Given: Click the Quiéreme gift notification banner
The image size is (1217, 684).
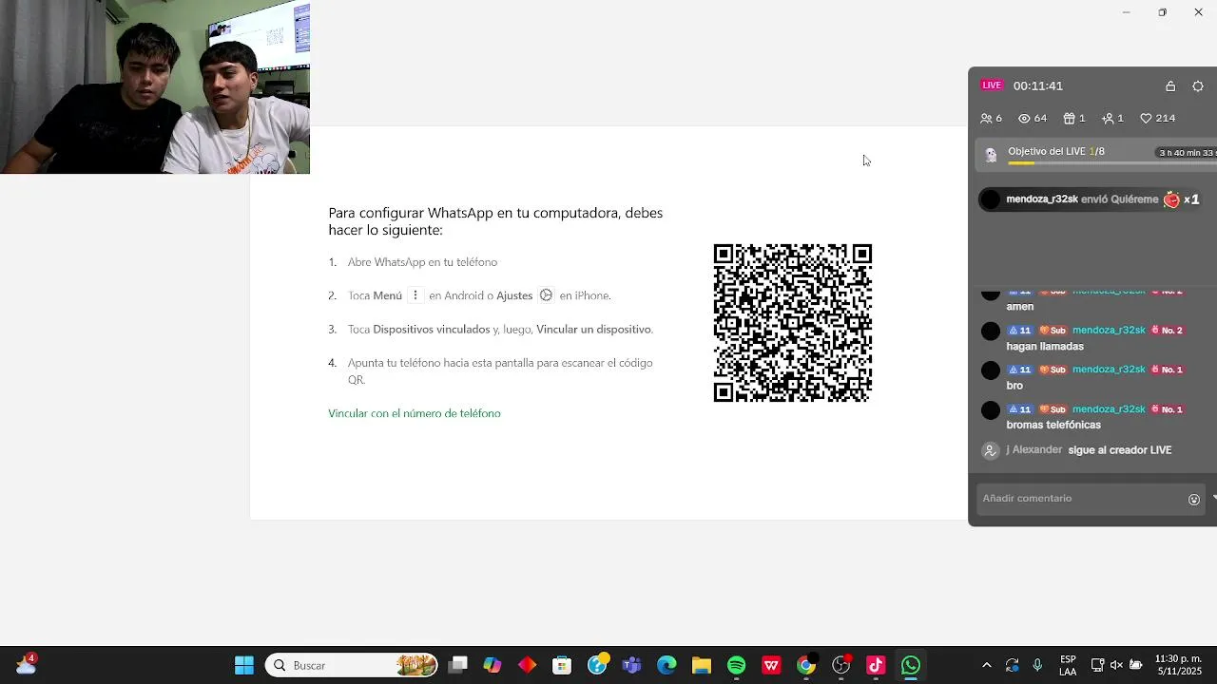Looking at the screenshot, I should (1093, 199).
